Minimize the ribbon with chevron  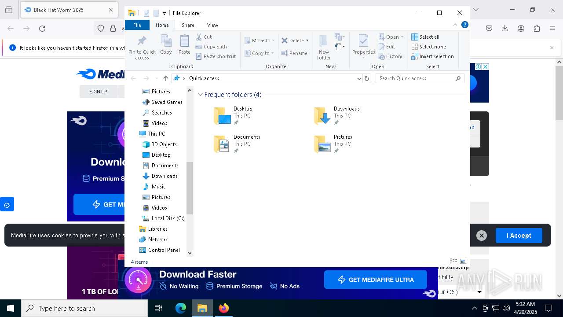click(x=455, y=25)
